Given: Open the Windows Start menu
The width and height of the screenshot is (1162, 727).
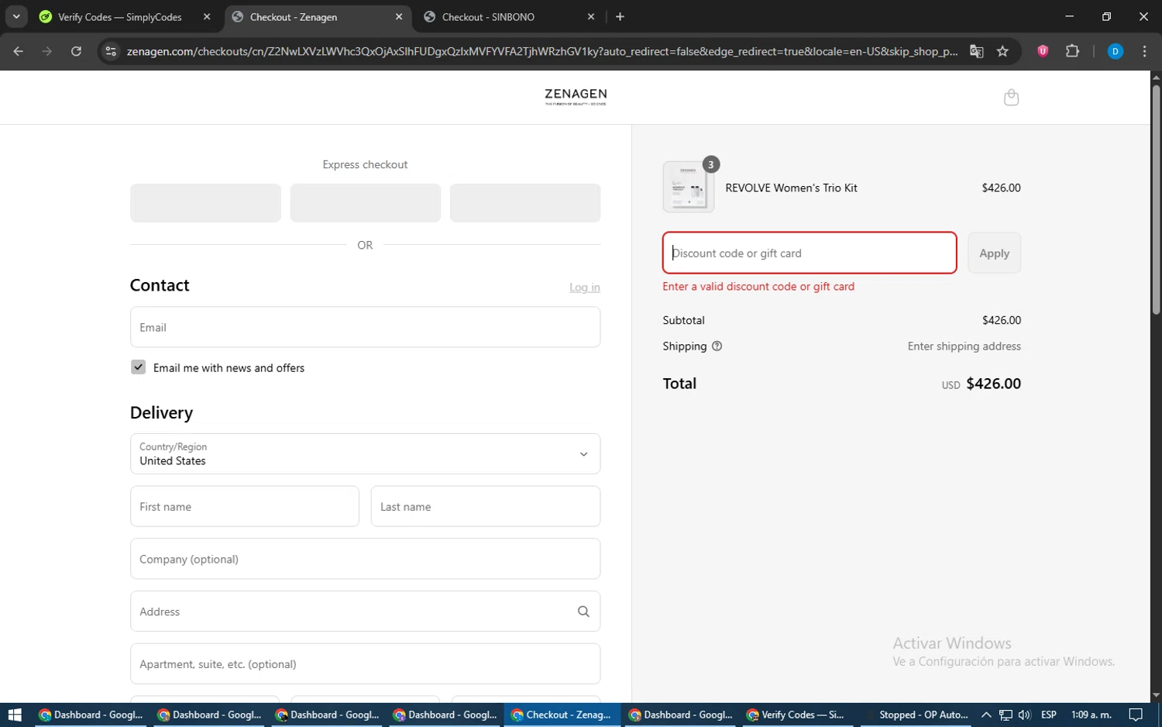Looking at the screenshot, I should [x=15, y=715].
